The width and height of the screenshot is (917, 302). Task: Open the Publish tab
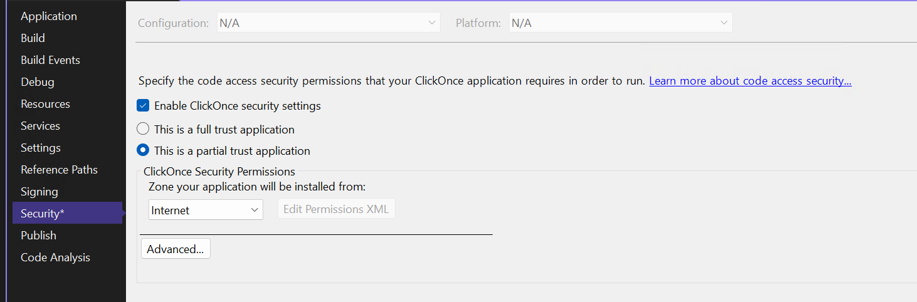(x=38, y=236)
